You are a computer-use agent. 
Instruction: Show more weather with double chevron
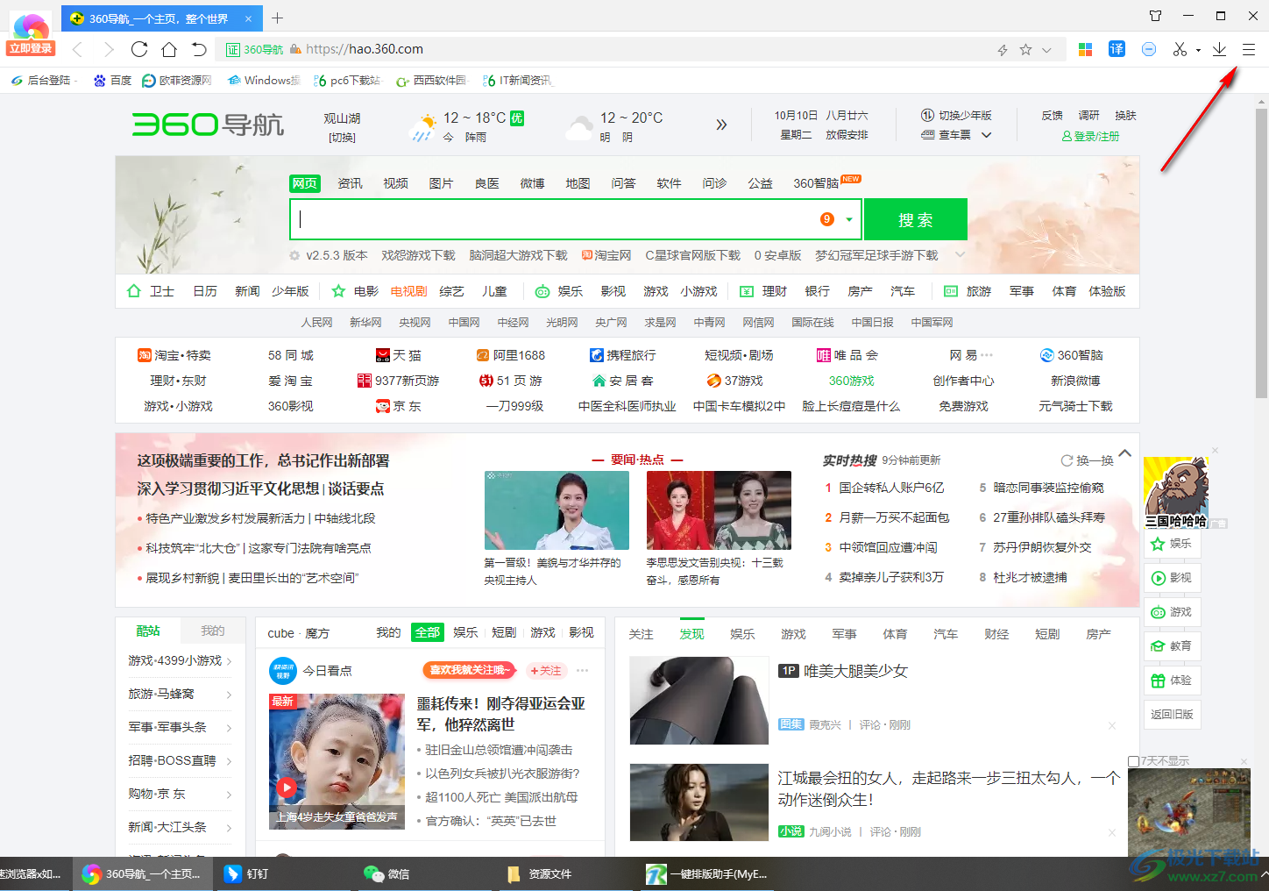pyautogui.click(x=721, y=125)
